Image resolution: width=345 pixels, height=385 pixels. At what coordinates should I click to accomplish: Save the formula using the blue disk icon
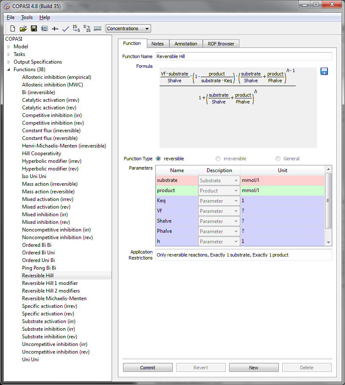coord(324,71)
